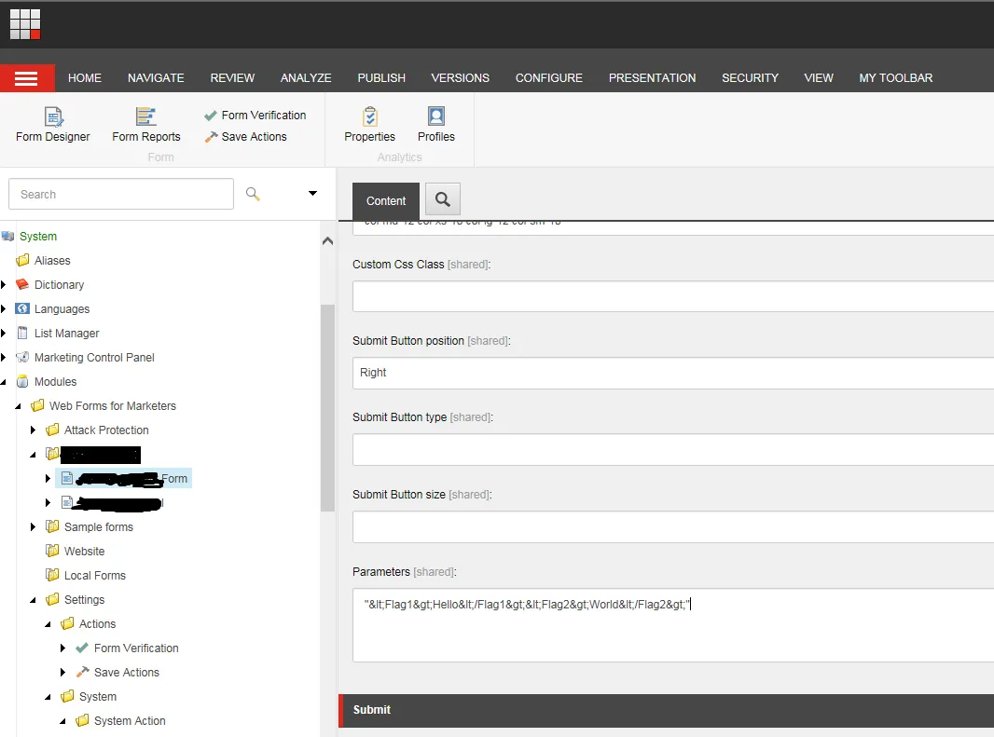Click inside the Parameters text area
The width and height of the screenshot is (994, 737).
[673, 625]
